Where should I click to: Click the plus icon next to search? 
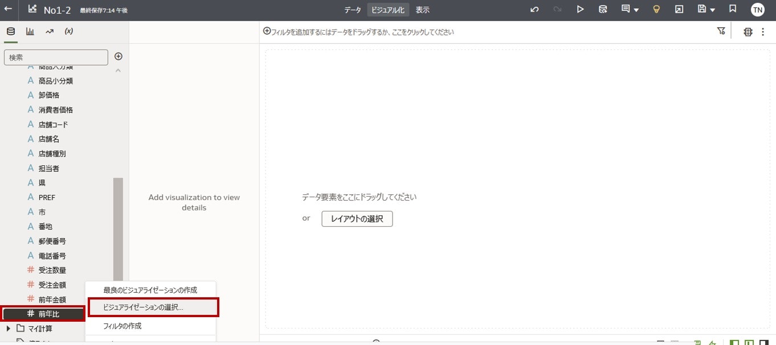click(x=119, y=56)
